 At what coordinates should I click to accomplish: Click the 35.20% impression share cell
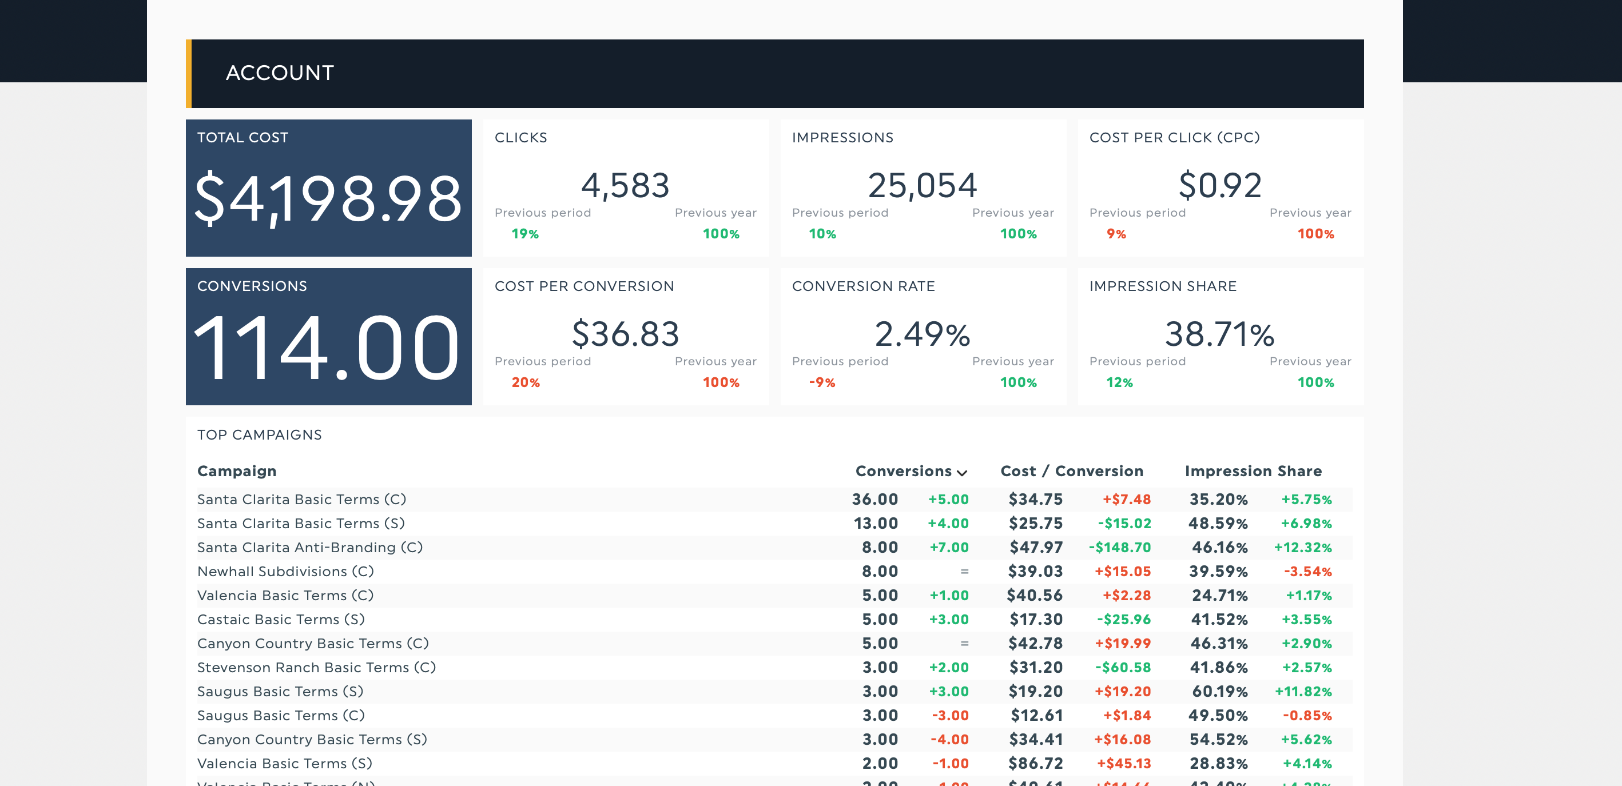click(1218, 500)
